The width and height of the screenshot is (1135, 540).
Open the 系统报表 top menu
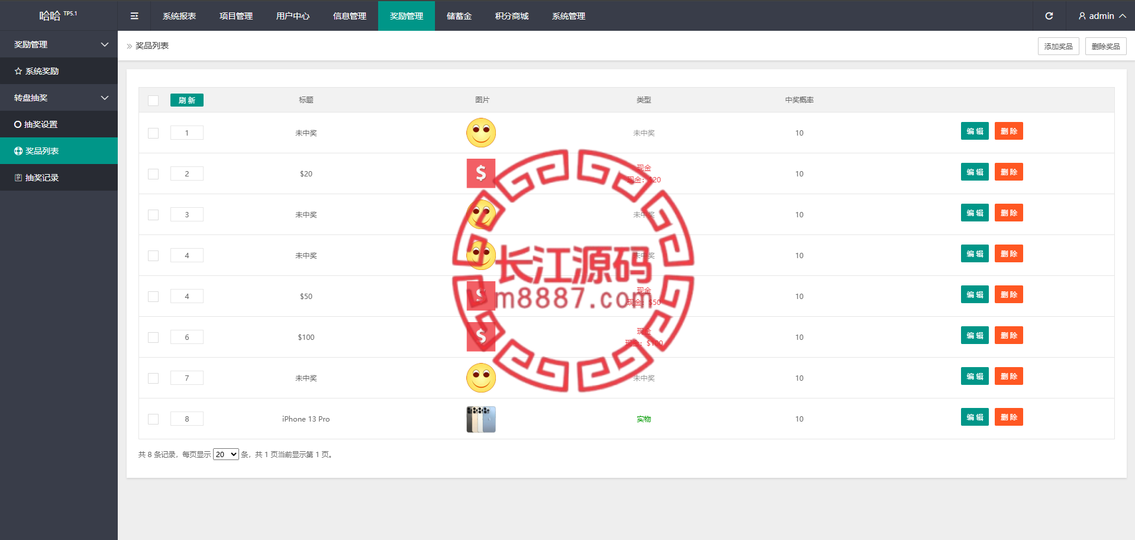click(x=179, y=16)
